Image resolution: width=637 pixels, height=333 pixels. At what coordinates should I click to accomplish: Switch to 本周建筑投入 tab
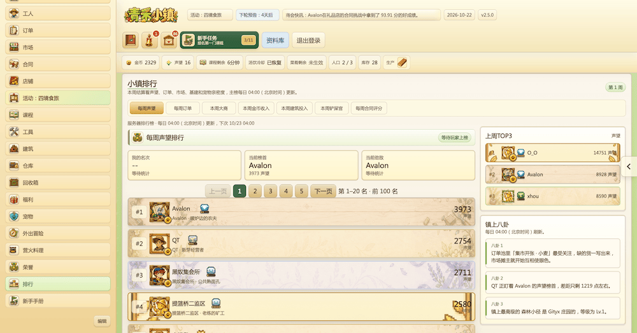pyautogui.click(x=294, y=108)
